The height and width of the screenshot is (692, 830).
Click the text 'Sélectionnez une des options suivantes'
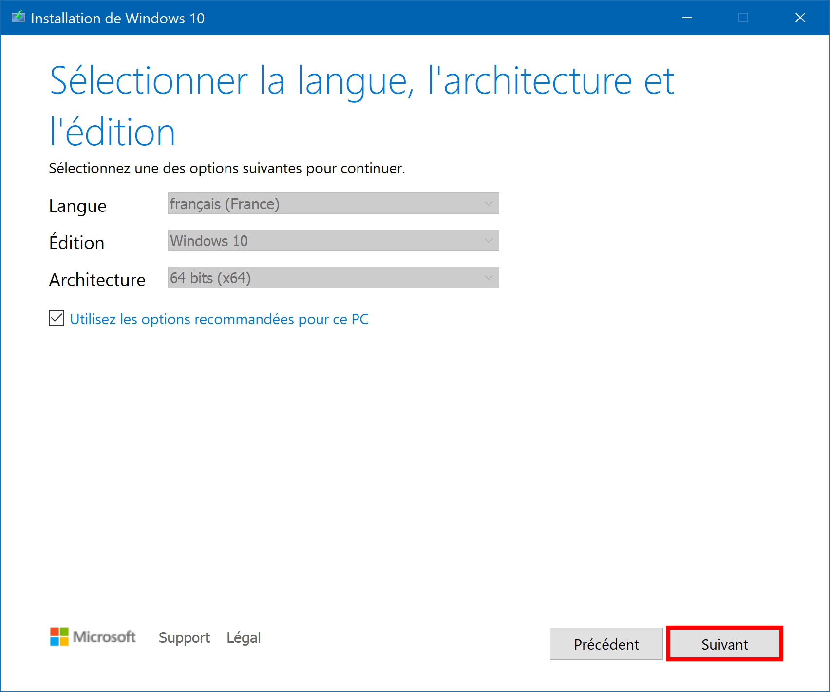(x=175, y=168)
